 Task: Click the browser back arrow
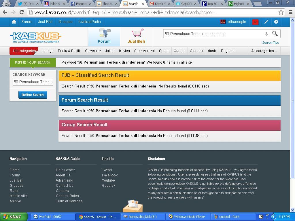coord(5,12)
